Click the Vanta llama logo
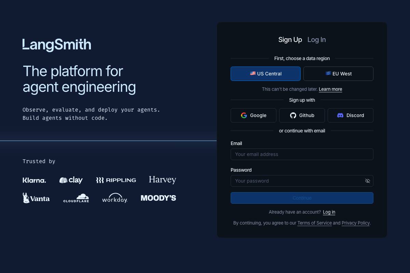Viewport: 410px width, 273px height. pos(36,198)
